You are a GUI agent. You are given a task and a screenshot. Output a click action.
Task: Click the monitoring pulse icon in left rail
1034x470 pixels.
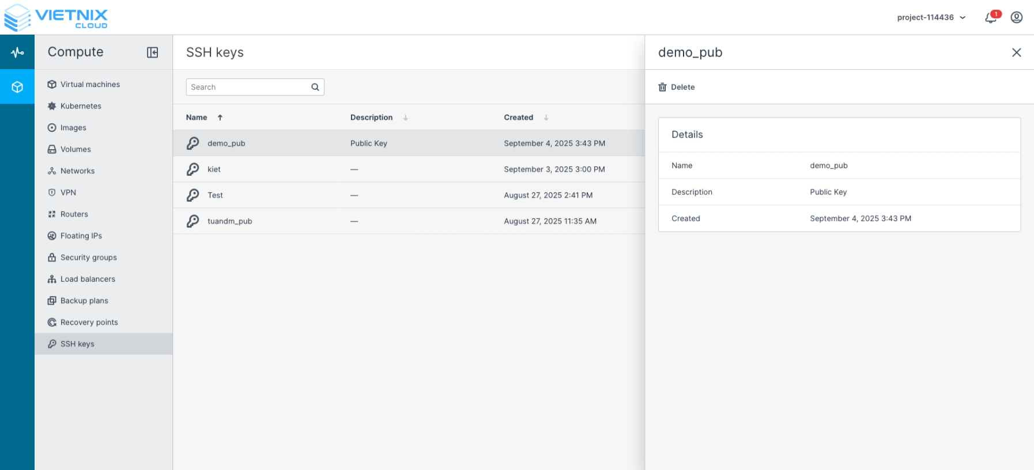tap(17, 52)
